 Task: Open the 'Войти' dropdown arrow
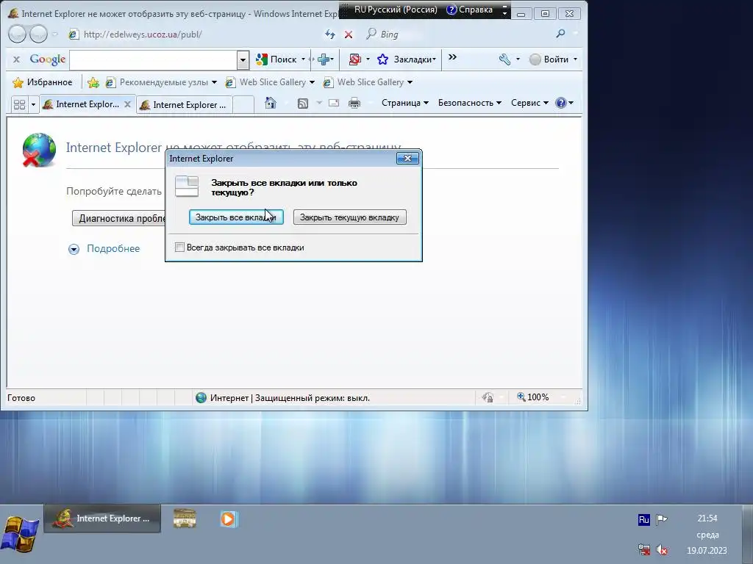[575, 59]
